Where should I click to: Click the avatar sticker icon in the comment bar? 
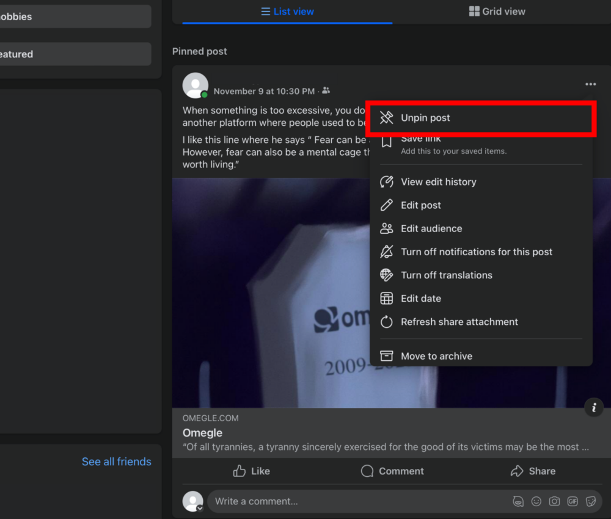(518, 501)
